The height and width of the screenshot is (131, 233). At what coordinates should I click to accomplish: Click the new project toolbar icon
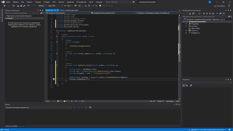pos(13,6)
